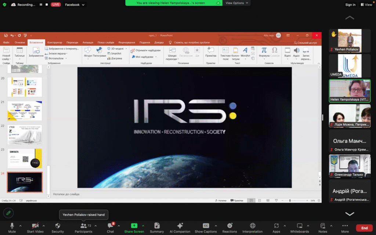Select slide 22 thumbnail
This screenshot has width=376, height=235.
point(25,134)
